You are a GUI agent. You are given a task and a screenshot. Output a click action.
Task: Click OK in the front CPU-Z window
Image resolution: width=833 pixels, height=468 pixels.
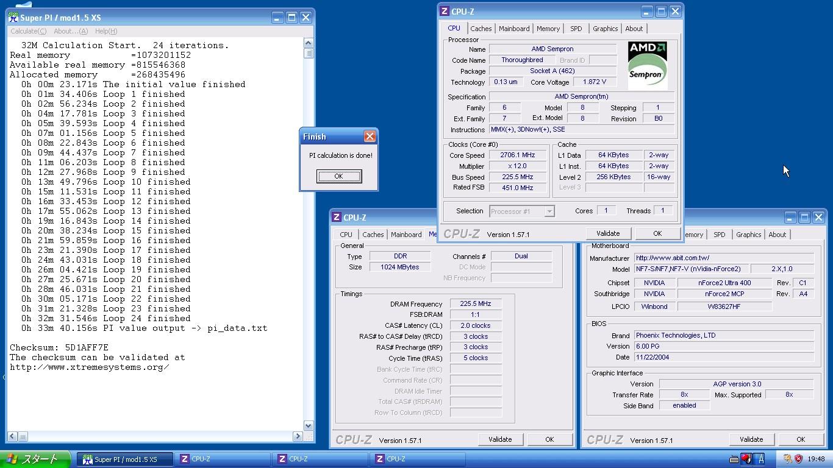(x=657, y=233)
